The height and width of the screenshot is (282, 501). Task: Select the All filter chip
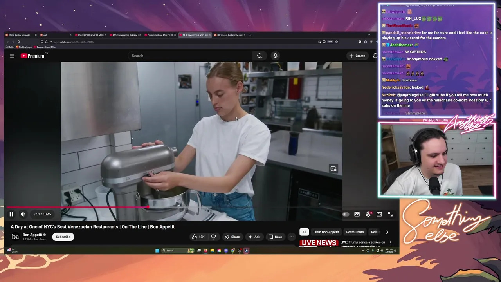[x=304, y=232]
